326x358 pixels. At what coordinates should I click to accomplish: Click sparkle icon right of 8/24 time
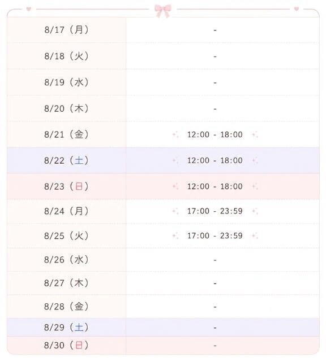point(255,211)
